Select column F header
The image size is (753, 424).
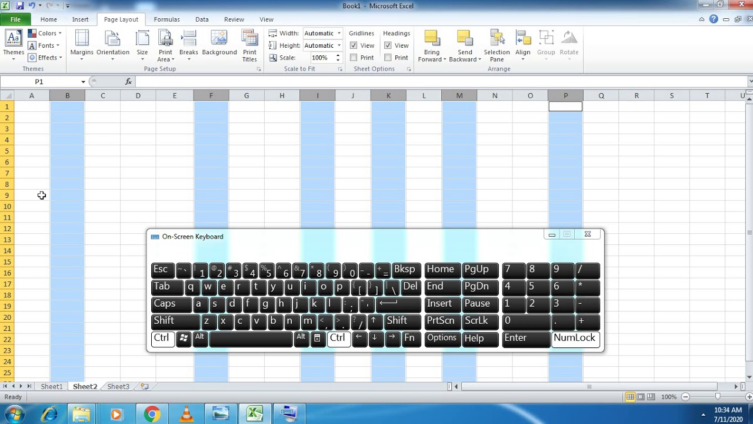(x=211, y=95)
